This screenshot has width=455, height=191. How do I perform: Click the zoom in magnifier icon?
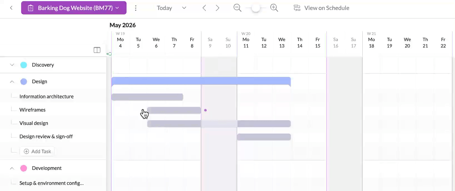[274, 8]
